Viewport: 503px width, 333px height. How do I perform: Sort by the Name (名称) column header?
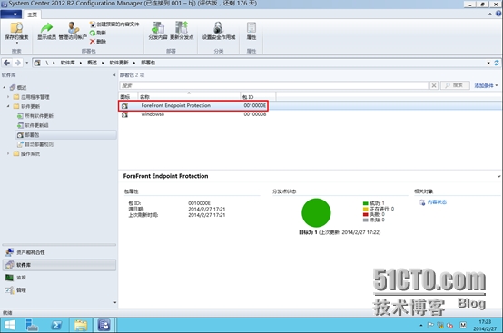coord(189,96)
